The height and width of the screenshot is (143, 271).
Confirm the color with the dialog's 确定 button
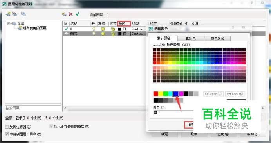click(189, 125)
